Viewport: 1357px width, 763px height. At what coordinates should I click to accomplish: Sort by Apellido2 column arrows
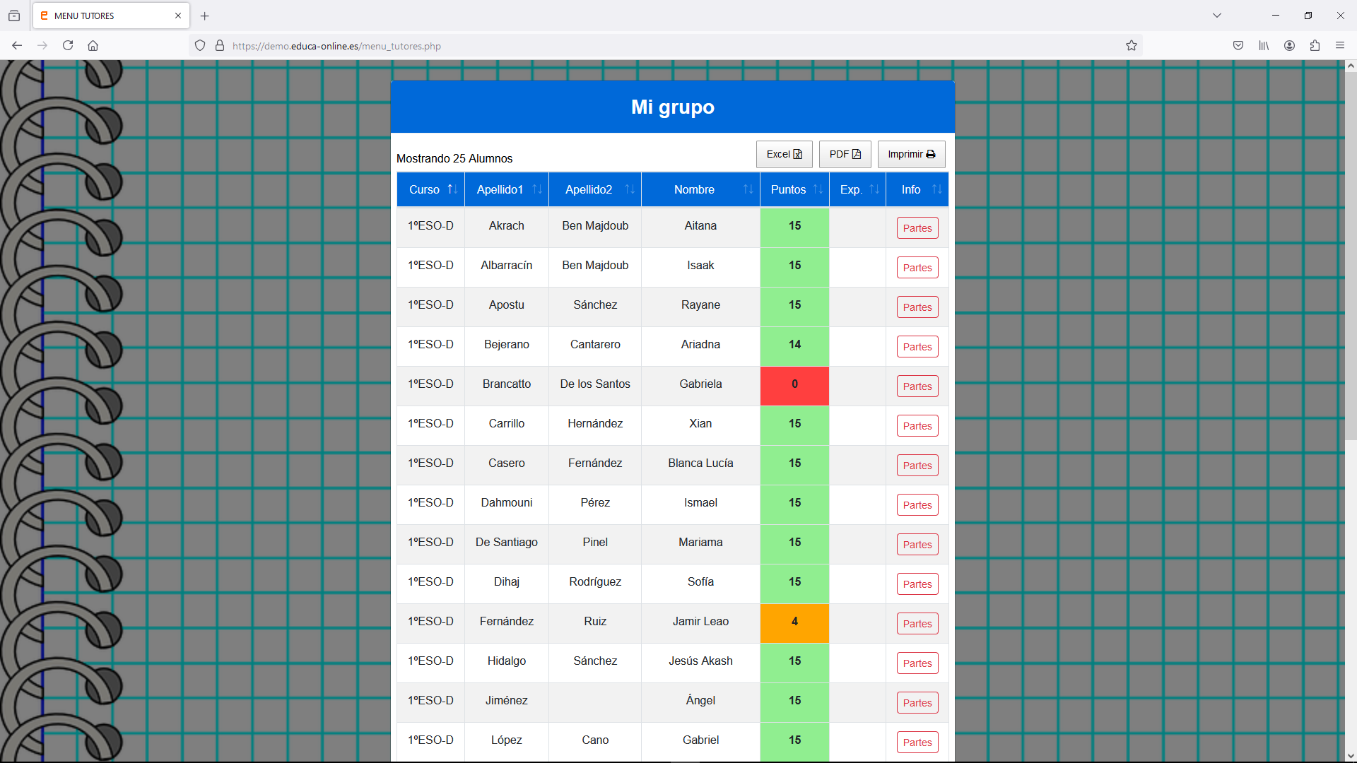point(629,189)
